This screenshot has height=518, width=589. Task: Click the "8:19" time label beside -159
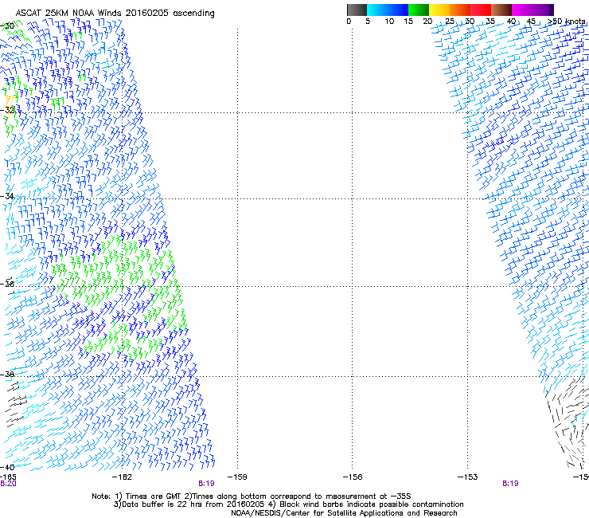point(206,484)
